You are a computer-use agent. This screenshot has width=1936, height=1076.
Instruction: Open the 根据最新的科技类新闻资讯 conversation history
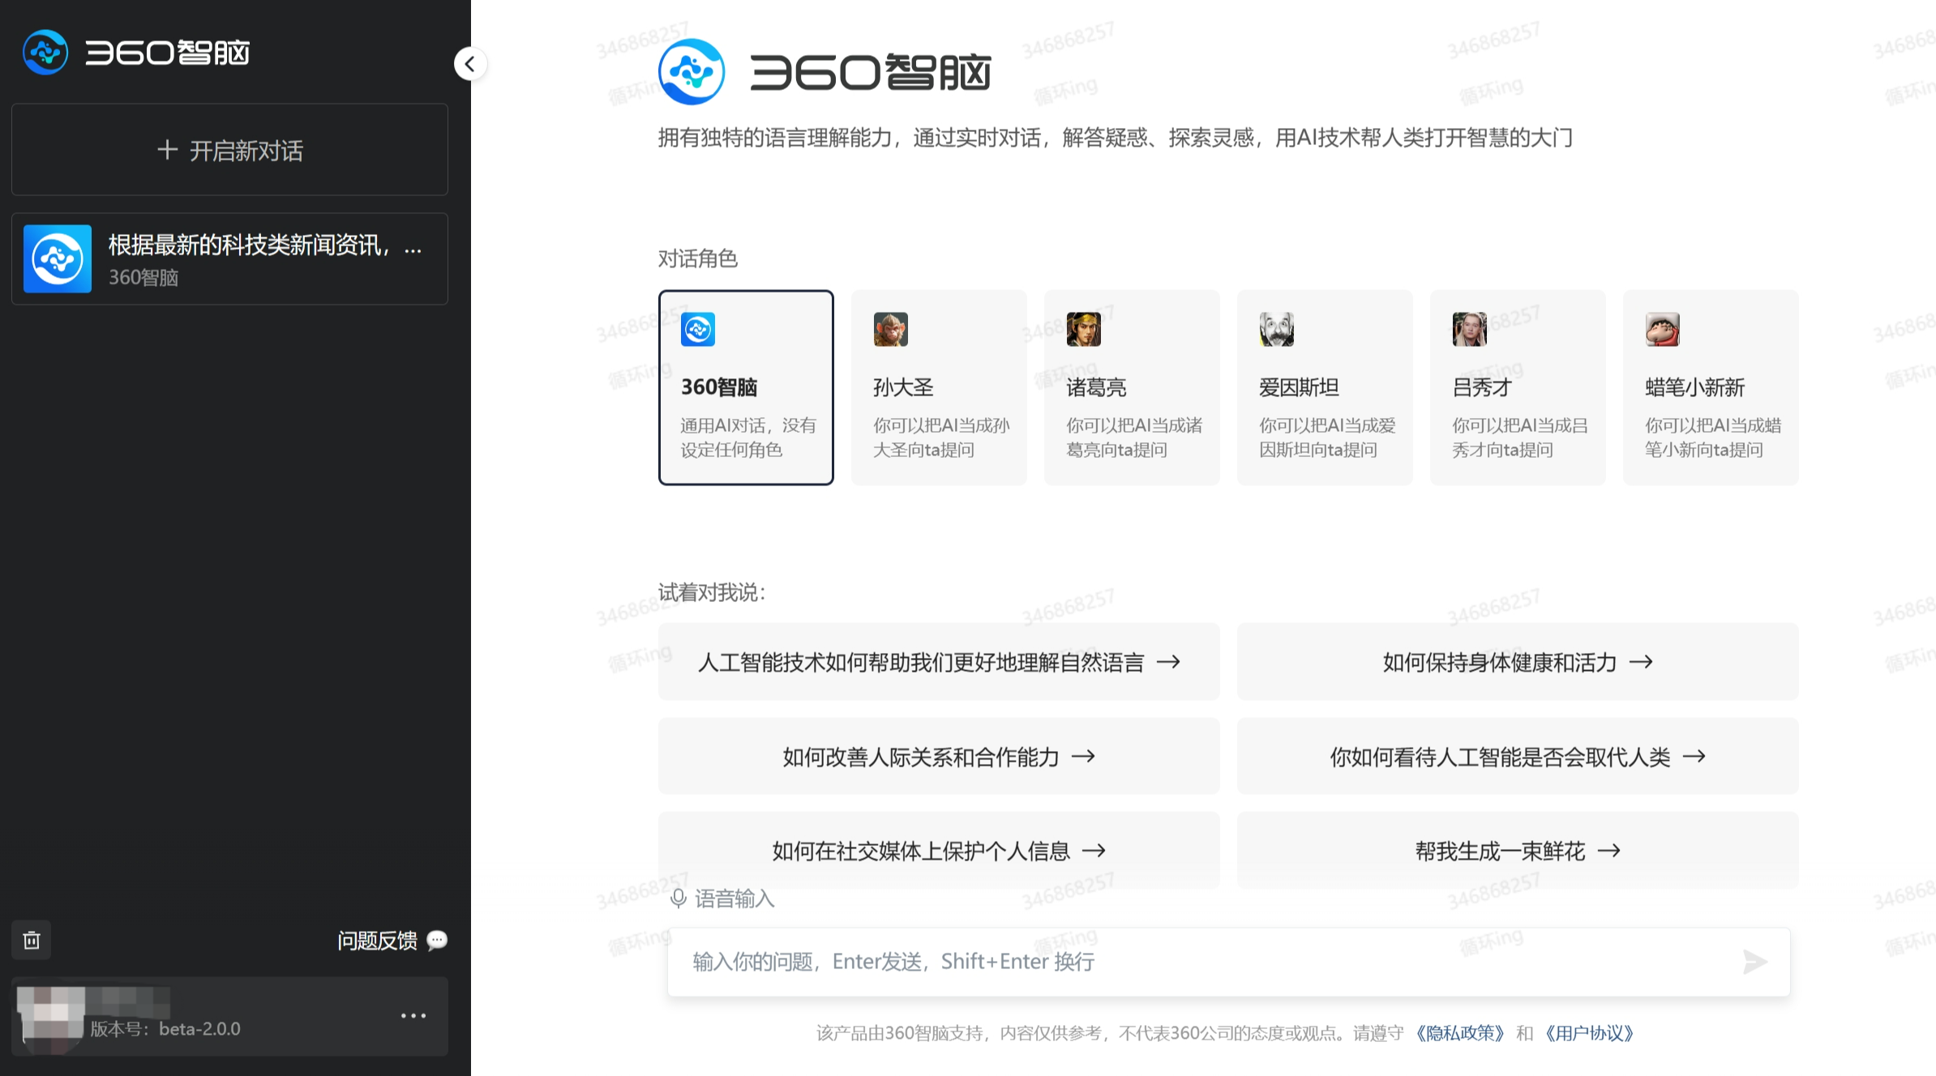click(x=229, y=258)
